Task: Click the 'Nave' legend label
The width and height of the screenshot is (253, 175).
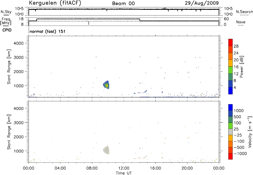Action: click(241, 22)
